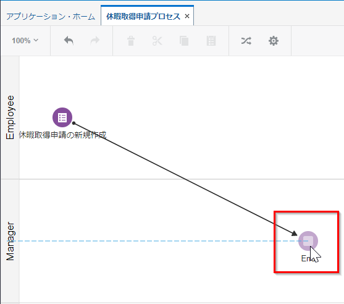Image resolution: width=344 pixels, height=304 pixels.
Task: Select the End event circle
Action: tap(308, 241)
